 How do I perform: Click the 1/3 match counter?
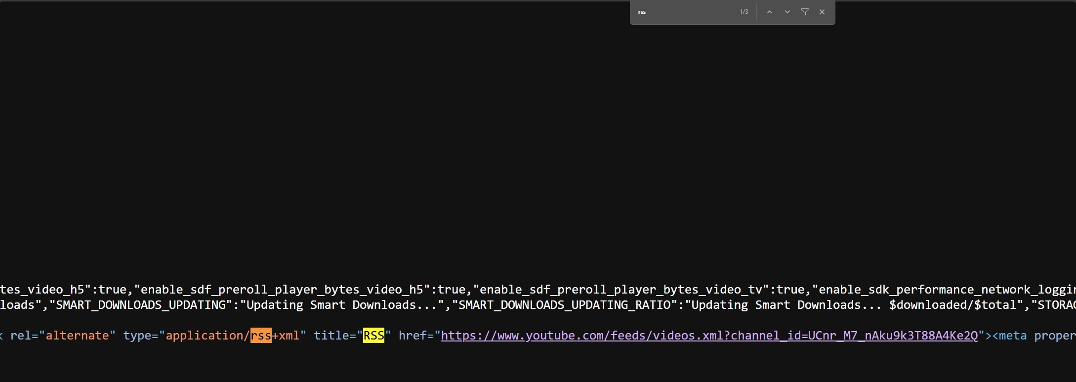[x=744, y=12]
